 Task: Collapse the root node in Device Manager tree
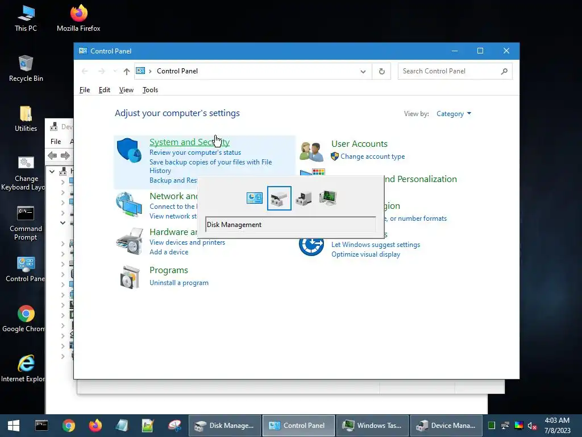52,171
